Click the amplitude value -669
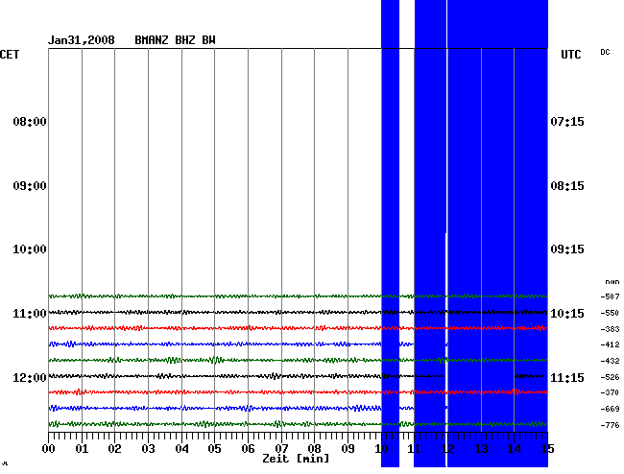 (x=610, y=409)
